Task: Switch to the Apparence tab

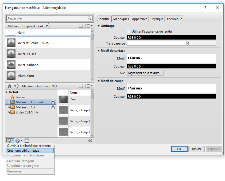Action: coord(139,19)
